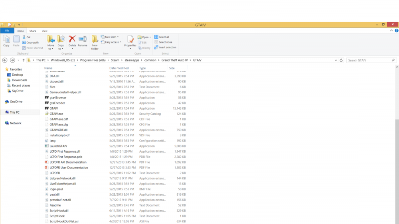Select the gta4Browser application
Screen dimensions: 399x224
tap(58, 98)
